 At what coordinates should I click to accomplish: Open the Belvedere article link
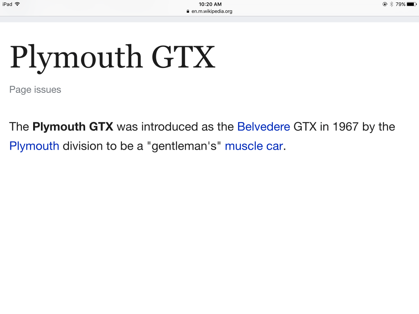click(x=264, y=127)
